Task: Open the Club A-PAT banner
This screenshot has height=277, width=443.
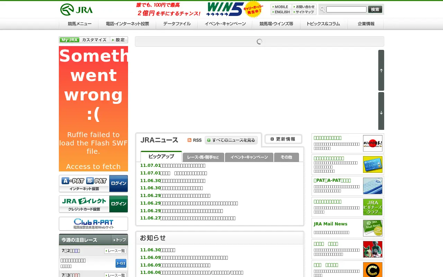Action: pyautogui.click(x=93, y=224)
